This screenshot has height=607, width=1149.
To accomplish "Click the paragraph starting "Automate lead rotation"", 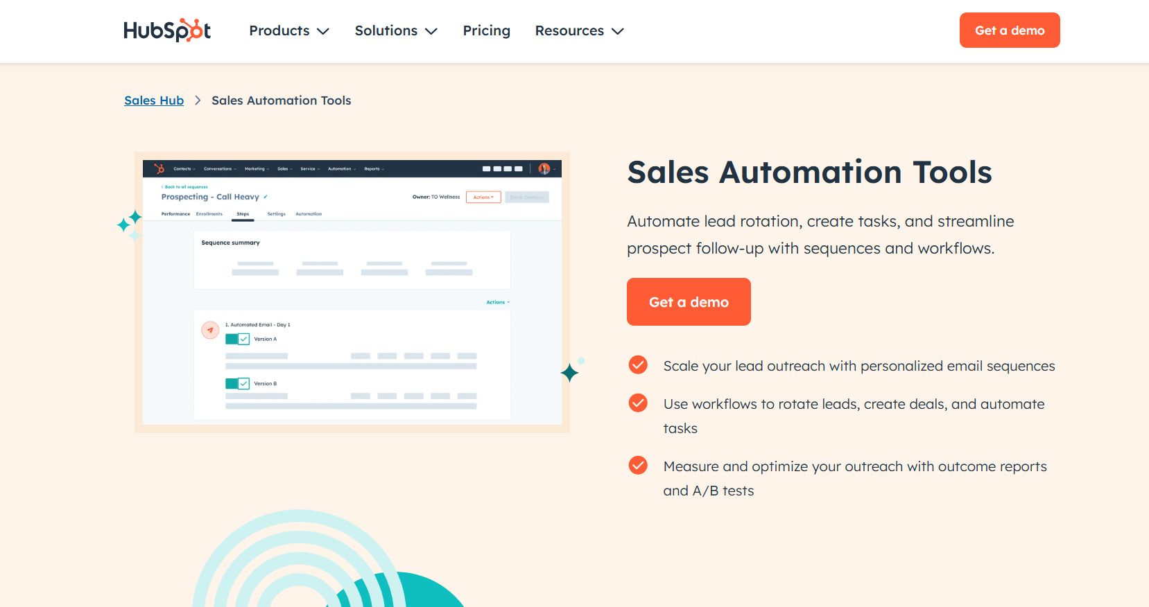I will pyautogui.click(x=820, y=235).
